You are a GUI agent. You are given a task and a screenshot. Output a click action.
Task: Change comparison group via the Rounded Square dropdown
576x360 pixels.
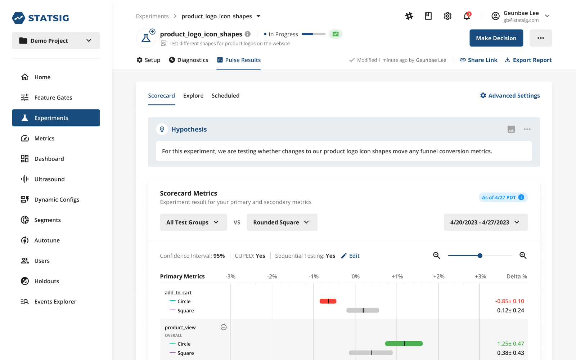282,222
